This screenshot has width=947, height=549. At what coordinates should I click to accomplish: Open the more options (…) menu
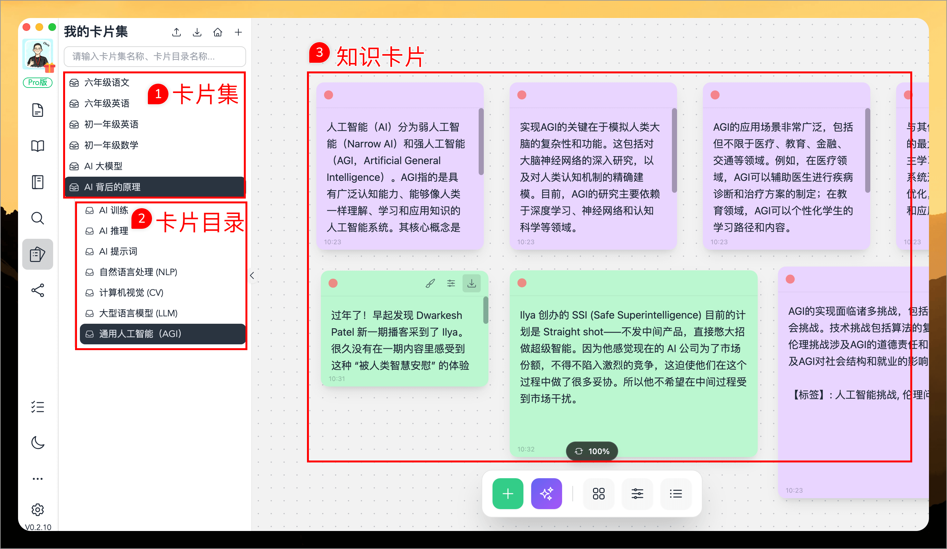(x=38, y=478)
